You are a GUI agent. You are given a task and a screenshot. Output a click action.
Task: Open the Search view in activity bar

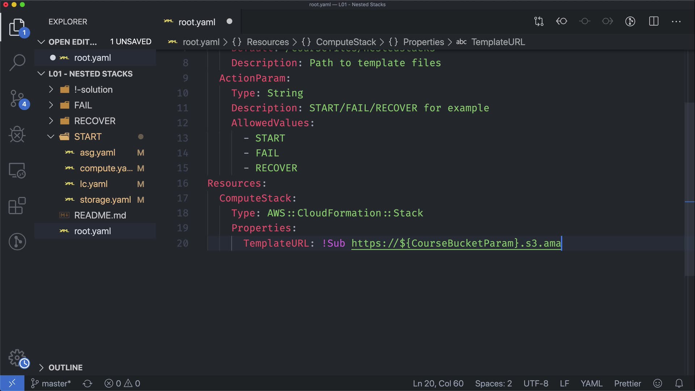pyautogui.click(x=17, y=62)
